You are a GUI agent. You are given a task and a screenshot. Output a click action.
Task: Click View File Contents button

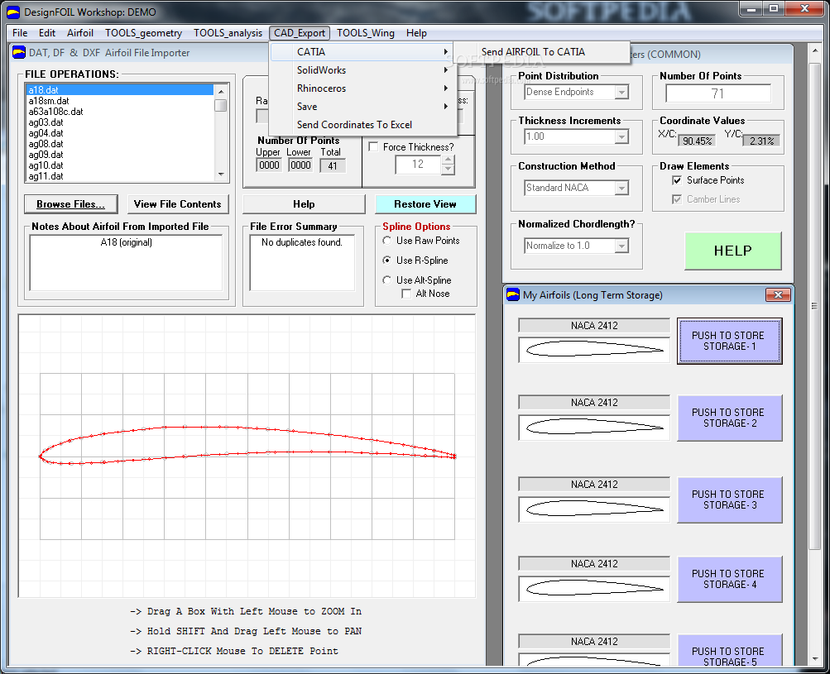point(177,204)
